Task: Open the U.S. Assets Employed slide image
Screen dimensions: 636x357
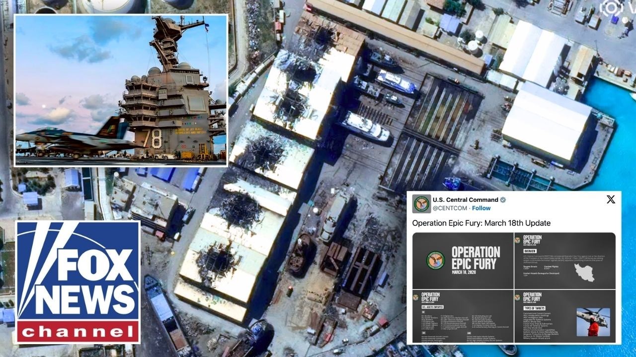Action: 463,316
